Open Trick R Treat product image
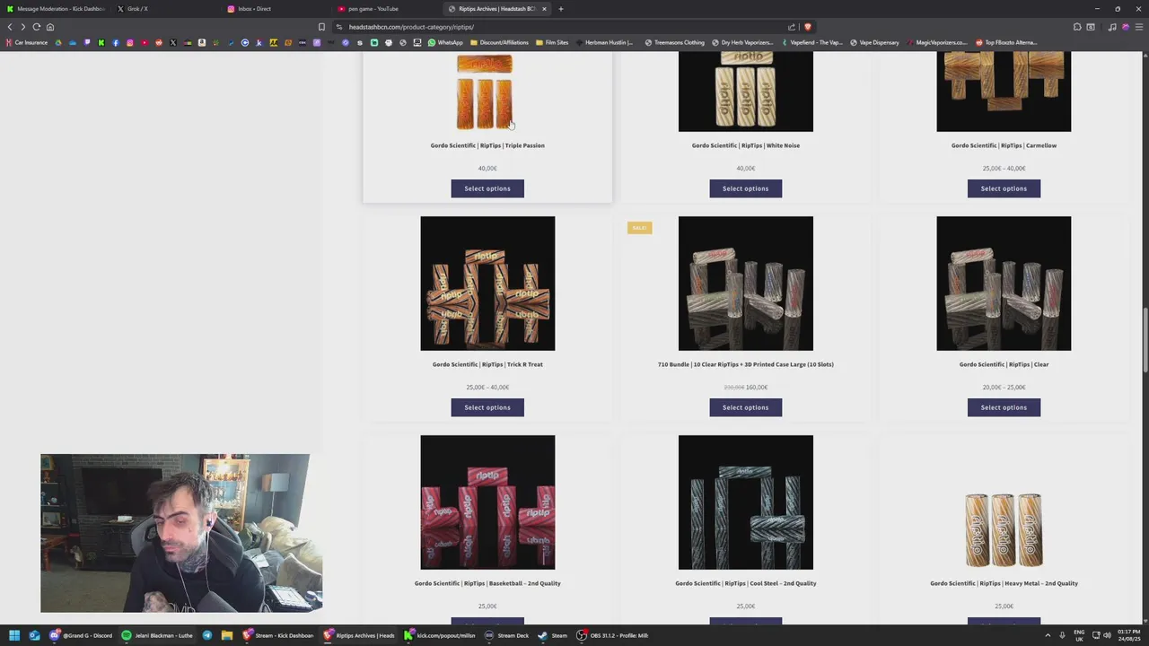Viewport: 1149px width, 646px height. coord(487,284)
